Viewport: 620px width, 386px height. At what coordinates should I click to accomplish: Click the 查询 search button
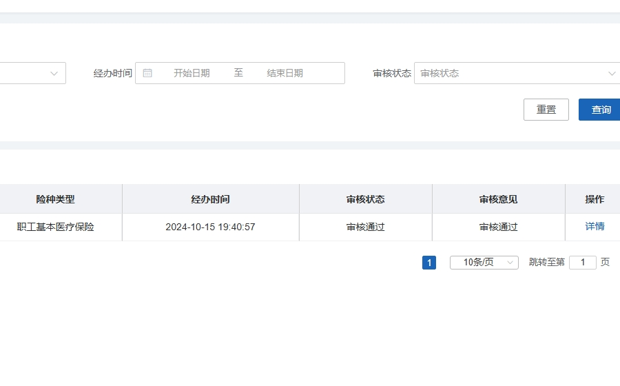click(600, 110)
